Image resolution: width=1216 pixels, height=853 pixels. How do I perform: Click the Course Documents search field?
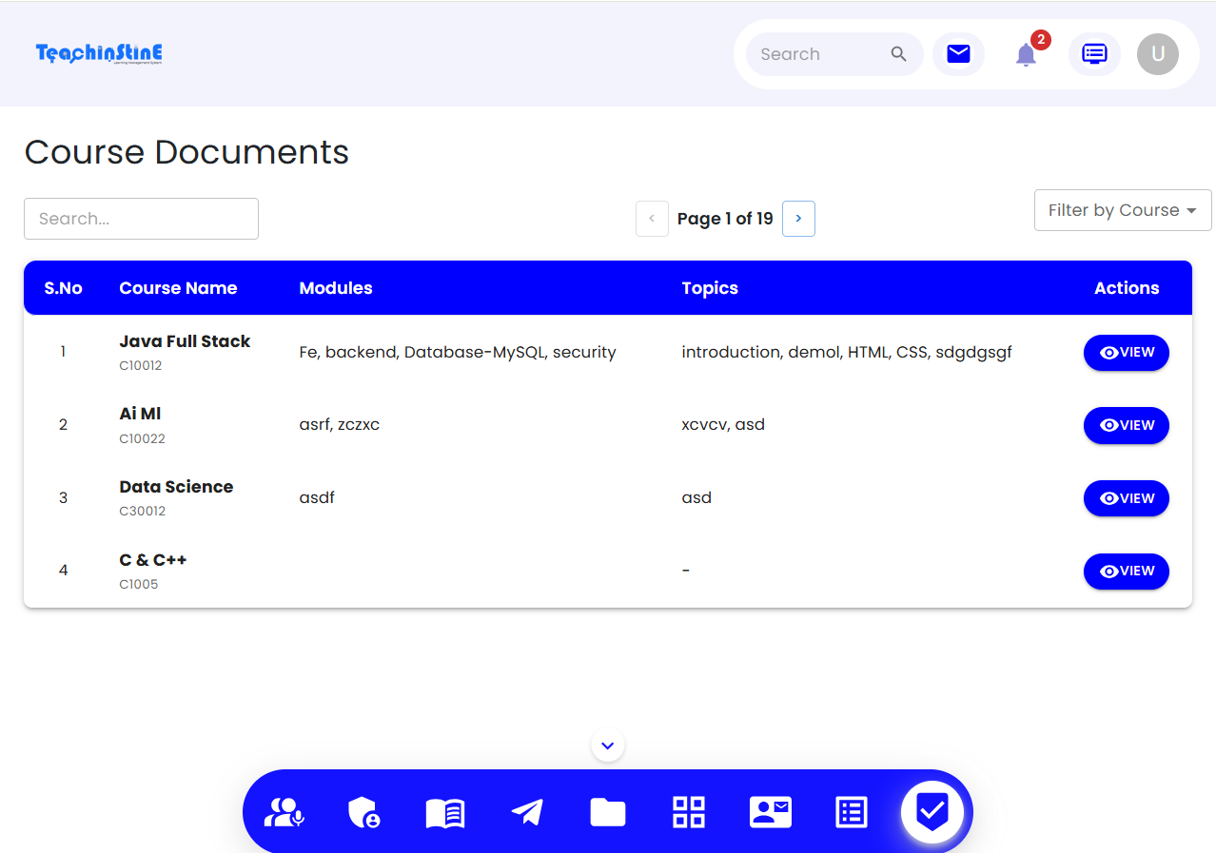coord(141,219)
